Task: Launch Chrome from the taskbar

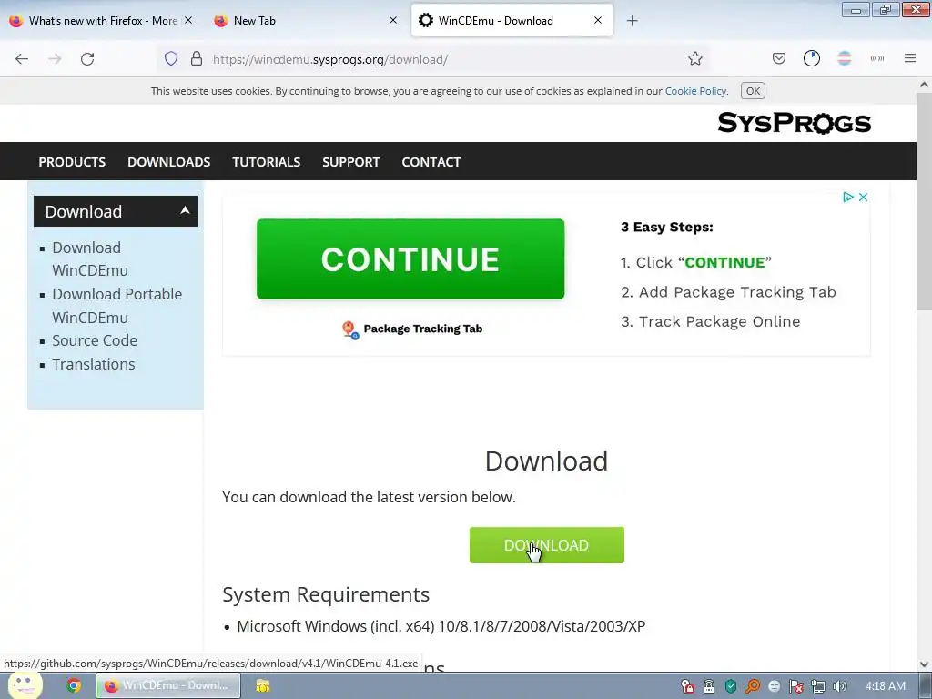Action: (74, 686)
